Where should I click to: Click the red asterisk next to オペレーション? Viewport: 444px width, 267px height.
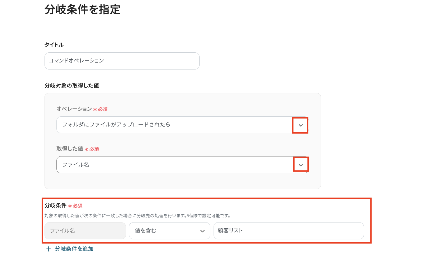click(95, 109)
